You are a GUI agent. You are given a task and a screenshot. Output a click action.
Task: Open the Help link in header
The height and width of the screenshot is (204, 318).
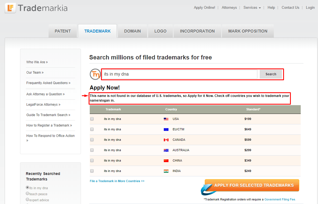click(x=271, y=7)
